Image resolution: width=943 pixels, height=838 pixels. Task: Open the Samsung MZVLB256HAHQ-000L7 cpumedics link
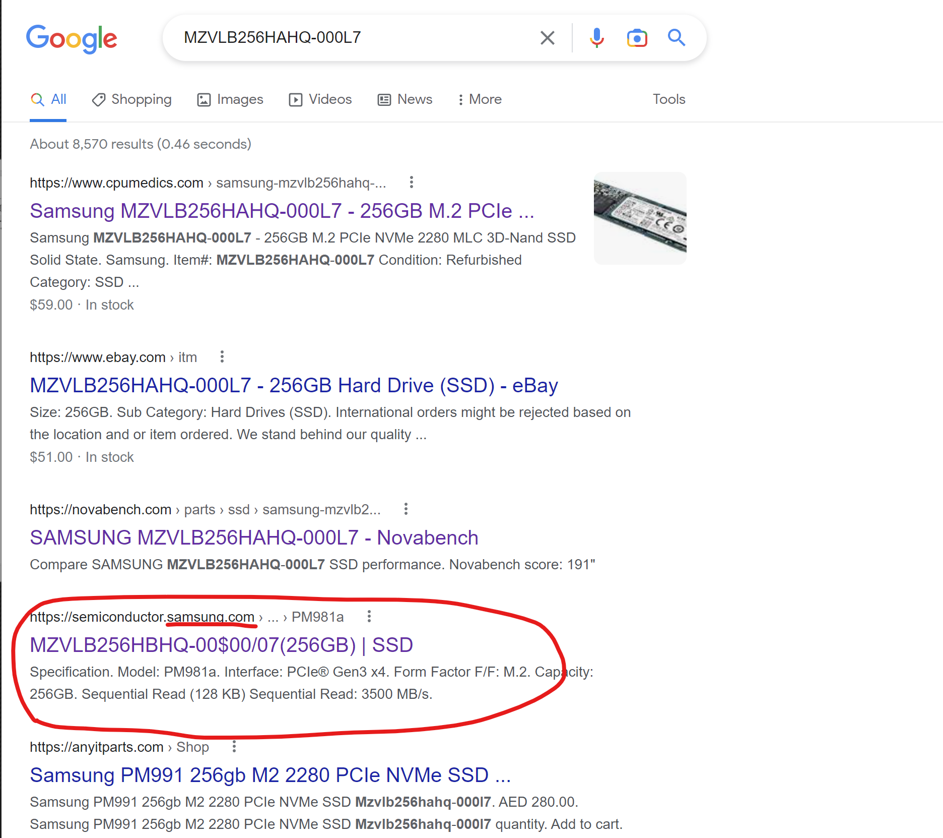click(x=282, y=211)
